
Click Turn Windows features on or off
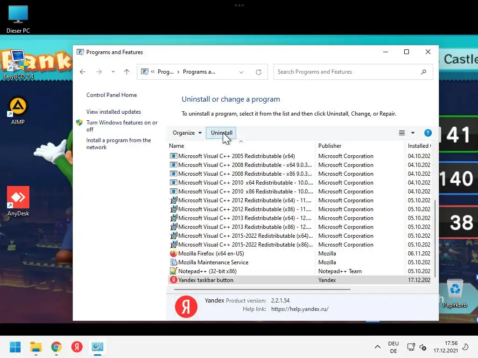[122, 126]
